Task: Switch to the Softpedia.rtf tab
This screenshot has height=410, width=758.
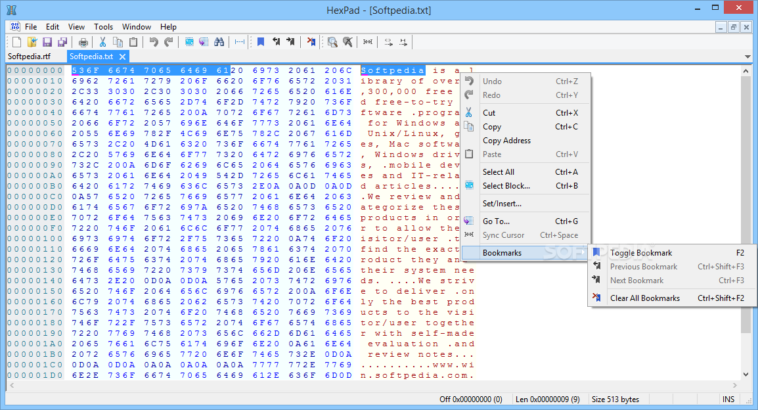Action: (x=29, y=57)
